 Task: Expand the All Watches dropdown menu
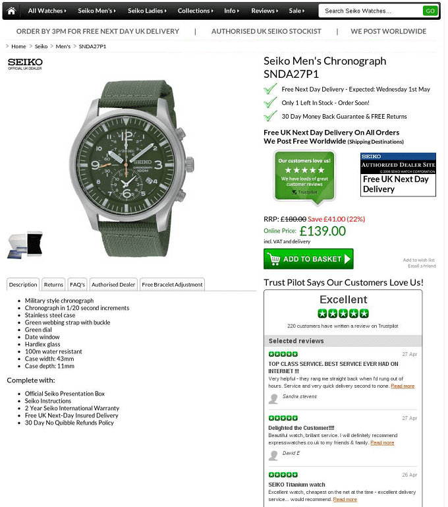(47, 11)
